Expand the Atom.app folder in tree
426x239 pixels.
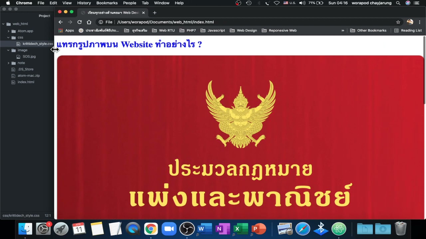pyautogui.click(x=8, y=31)
